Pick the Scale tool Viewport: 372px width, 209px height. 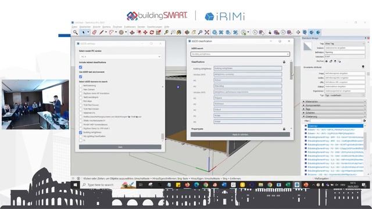pos(159,33)
